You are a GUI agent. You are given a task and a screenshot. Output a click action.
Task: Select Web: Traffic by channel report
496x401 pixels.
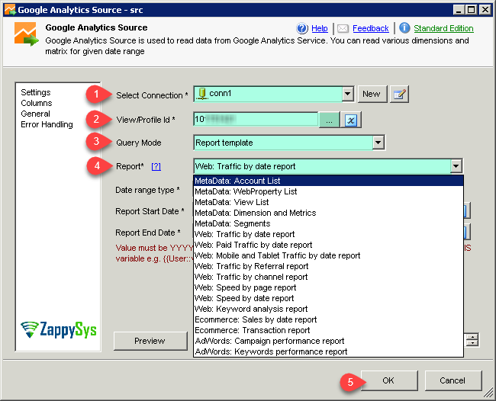click(x=328, y=277)
